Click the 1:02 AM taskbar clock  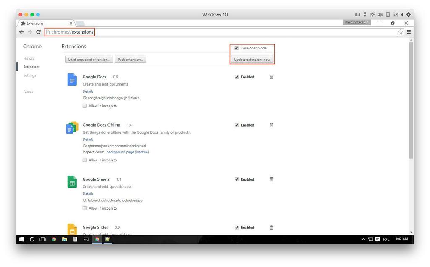(x=402, y=239)
